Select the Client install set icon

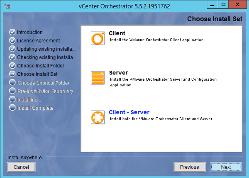[x=98, y=38]
